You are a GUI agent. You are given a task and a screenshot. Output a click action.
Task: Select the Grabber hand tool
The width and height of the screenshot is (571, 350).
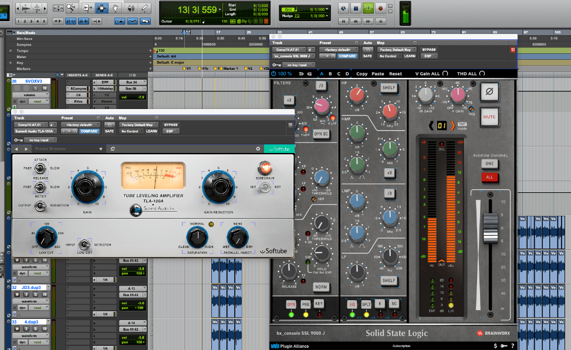coord(114,9)
